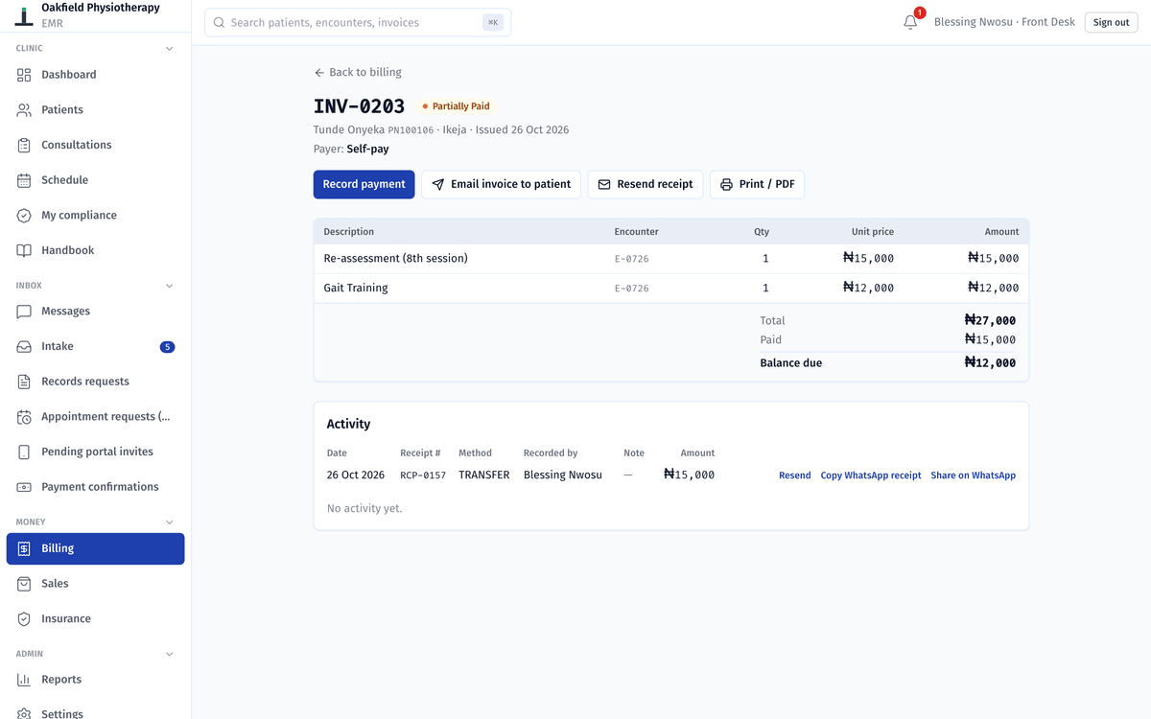Click the Sales bag icon

click(24, 584)
